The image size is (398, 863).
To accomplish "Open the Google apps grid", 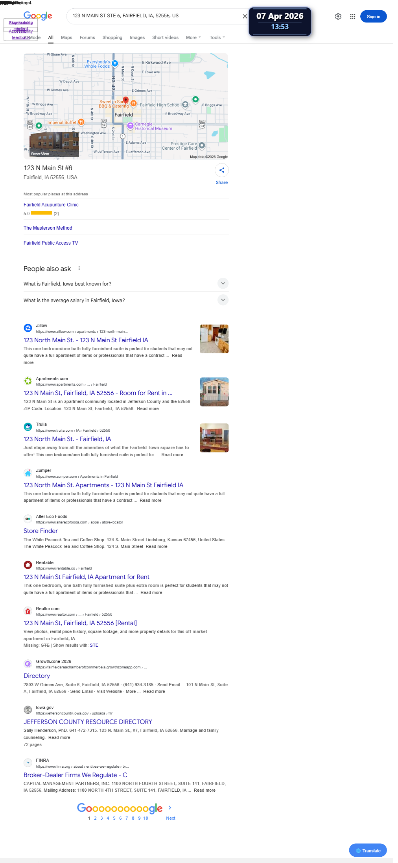I will tap(353, 17).
